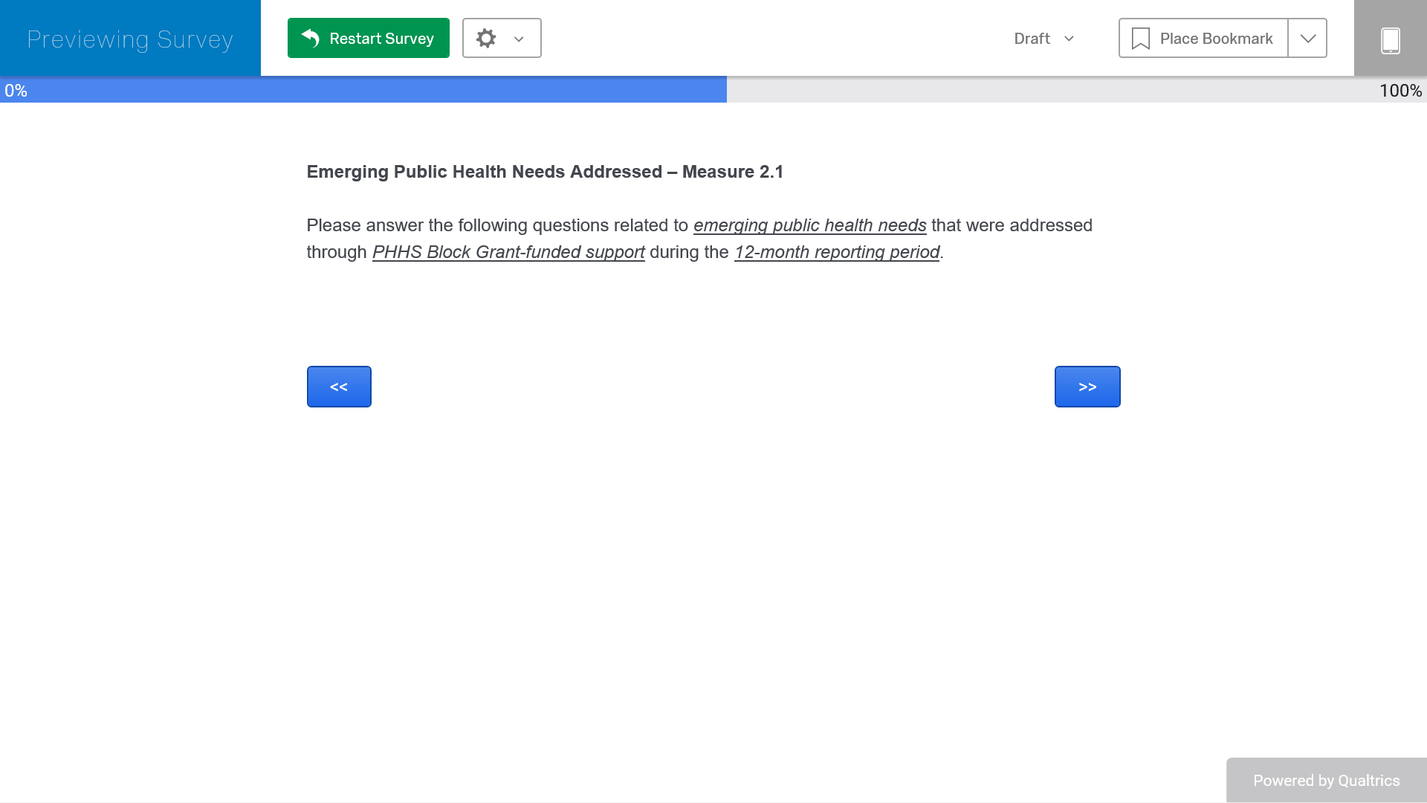This screenshot has height=803, width=1427.
Task: Open the 'emerging public health needs' definition link
Action: coord(809,225)
